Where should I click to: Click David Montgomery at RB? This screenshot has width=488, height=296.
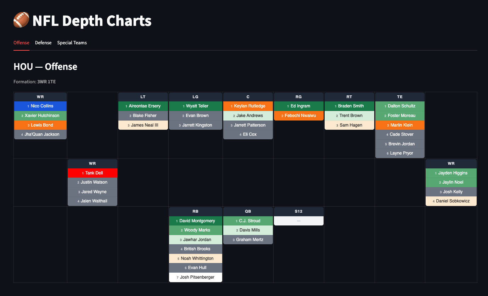tap(196, 221)
